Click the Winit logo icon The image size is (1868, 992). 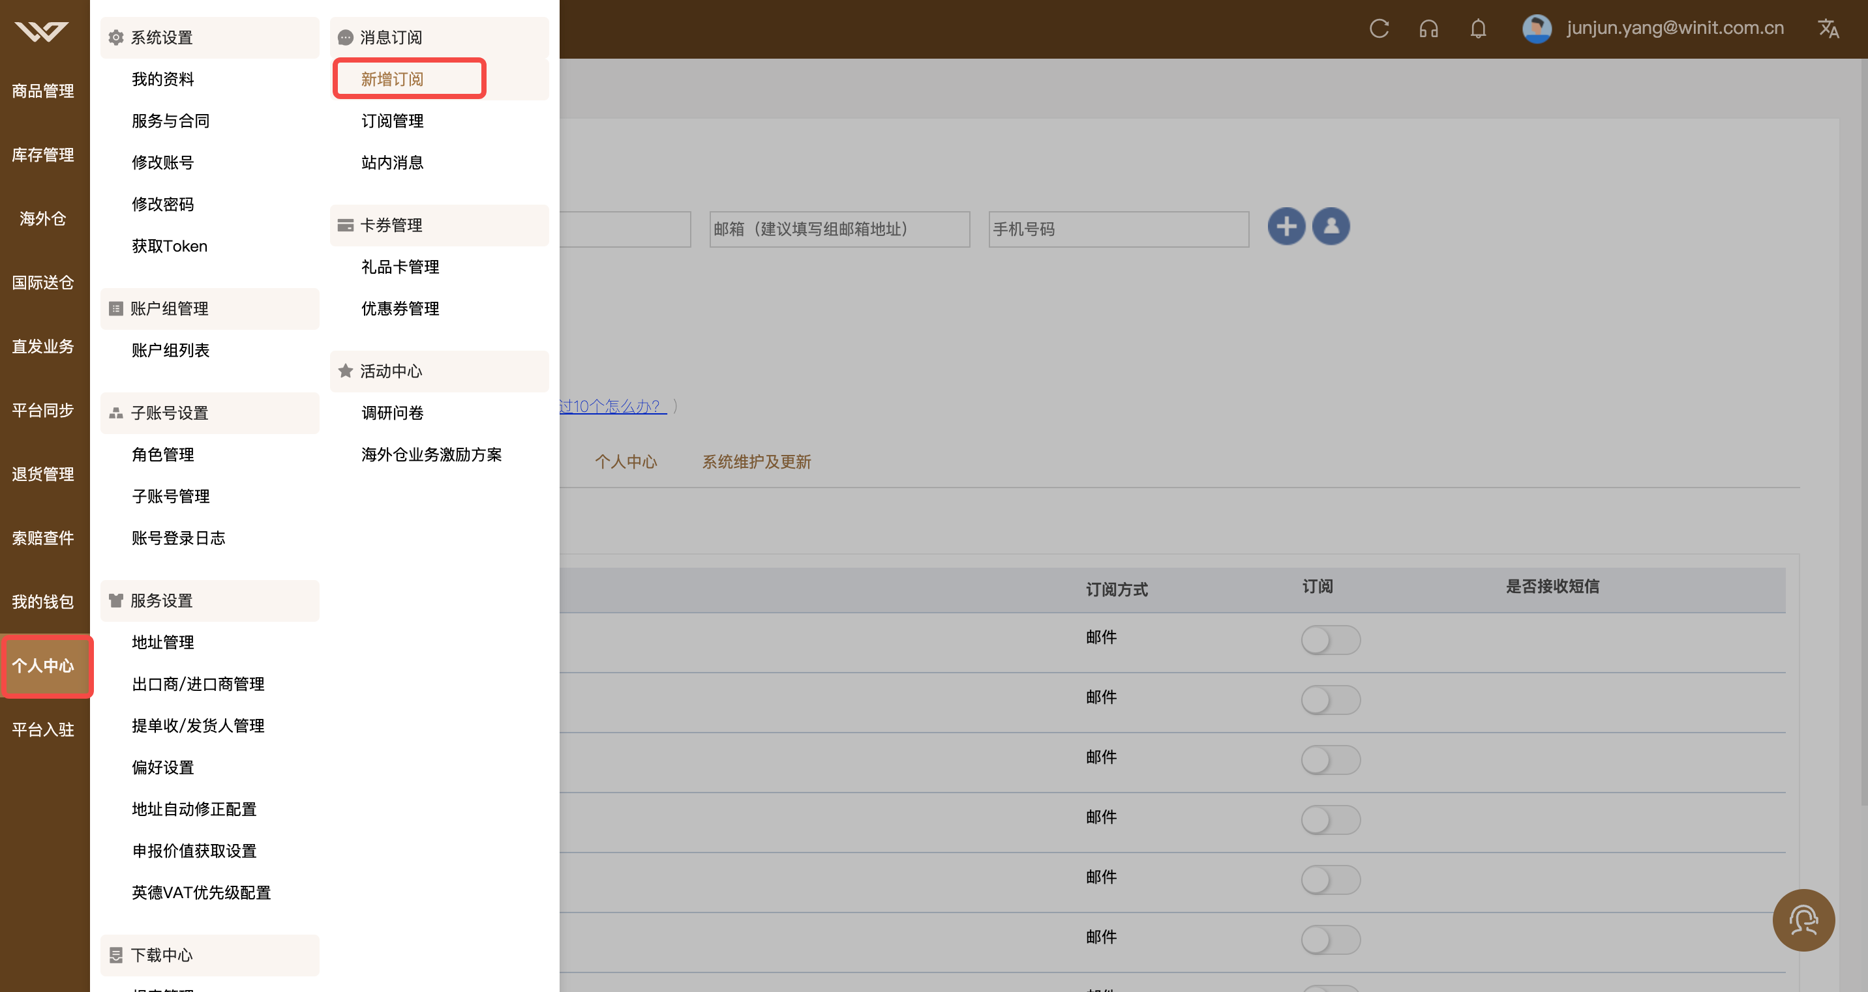pos(42,32)
